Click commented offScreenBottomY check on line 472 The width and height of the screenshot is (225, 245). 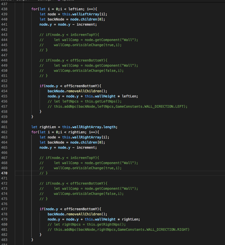[x=73, y=183]
